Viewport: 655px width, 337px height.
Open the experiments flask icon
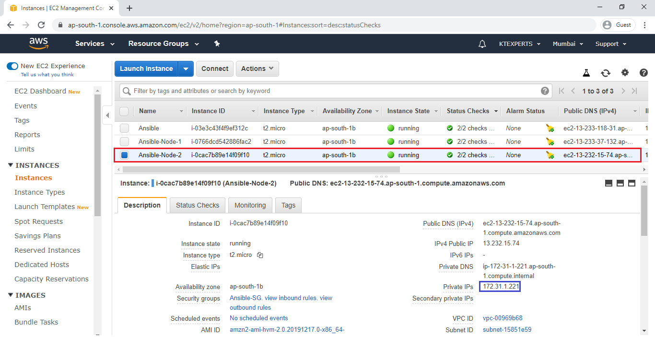tap(586, 73)
